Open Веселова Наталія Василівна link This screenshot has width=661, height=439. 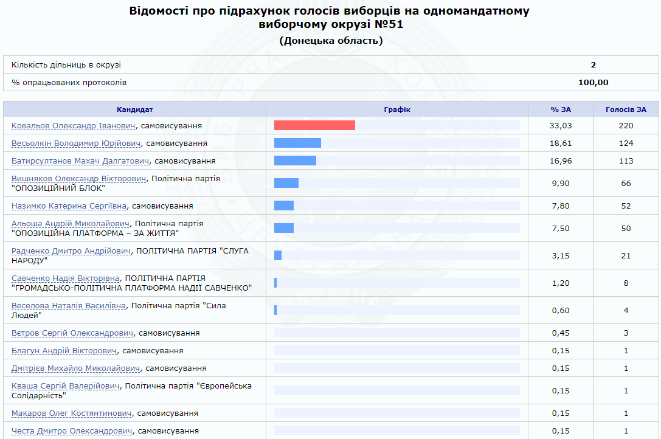tap(69, 306)
